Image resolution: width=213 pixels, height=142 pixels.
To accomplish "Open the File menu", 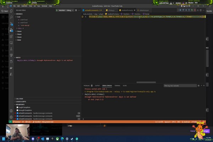I will click(x=14, y=6).
